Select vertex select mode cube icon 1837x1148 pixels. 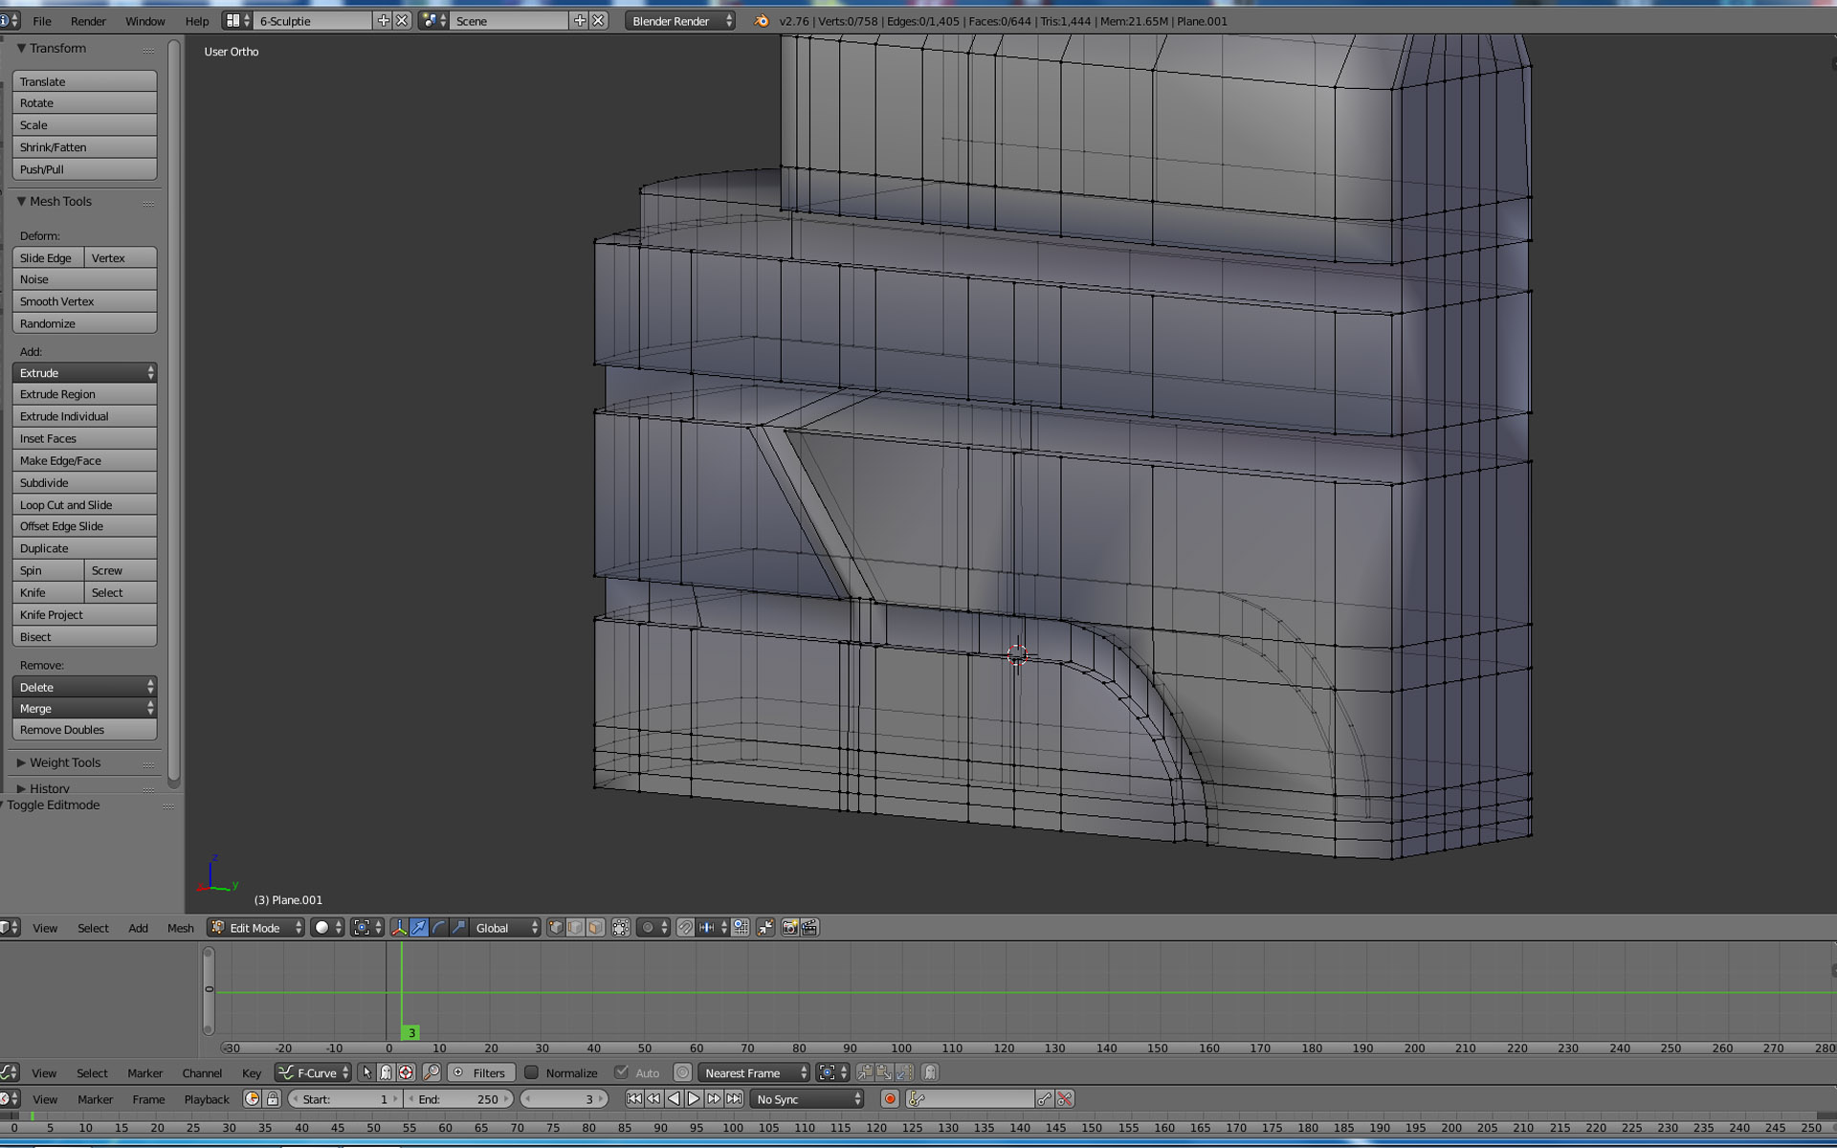[555, 927]
